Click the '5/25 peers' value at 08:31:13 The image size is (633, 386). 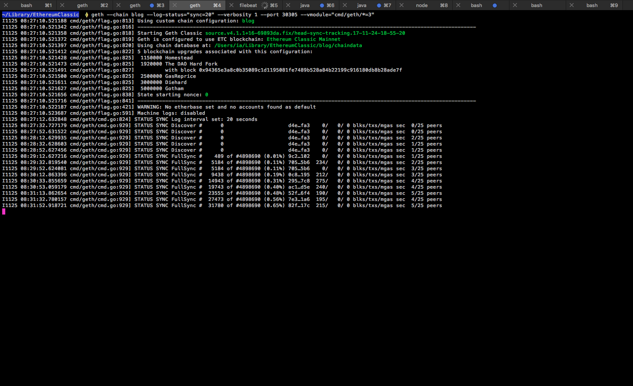pos(426,193)
